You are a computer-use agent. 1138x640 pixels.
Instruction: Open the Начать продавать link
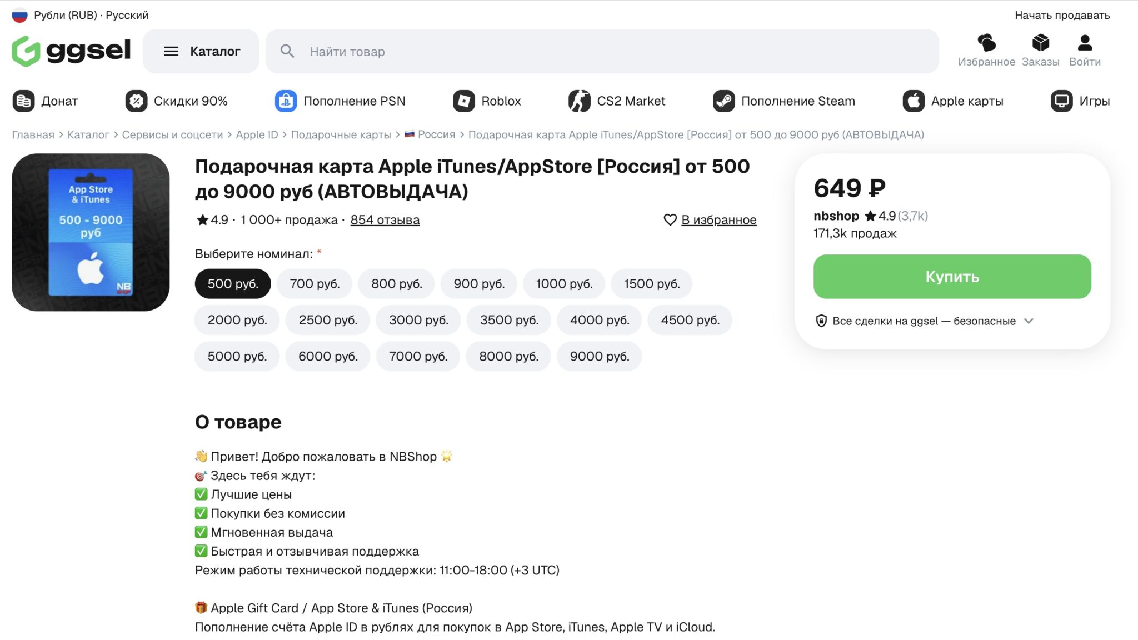pos(1062,15)
